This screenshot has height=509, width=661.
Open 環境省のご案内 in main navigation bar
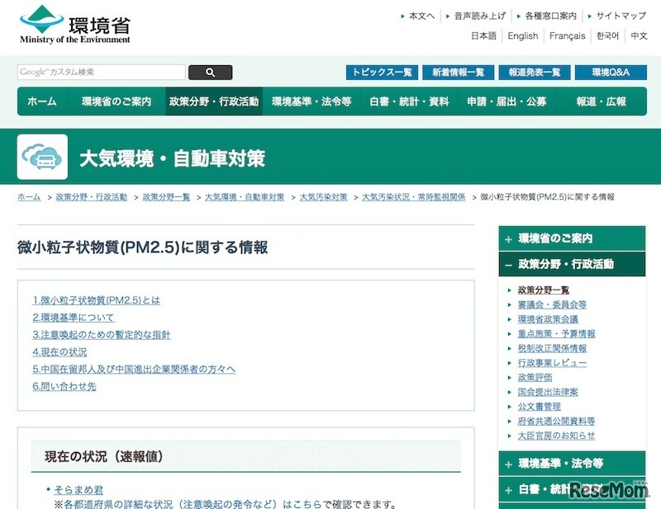click(117, 101)
